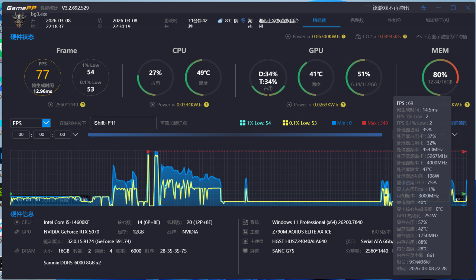Click the blue Min legend swatch
The image size is (476, 280).
(334, 123)
